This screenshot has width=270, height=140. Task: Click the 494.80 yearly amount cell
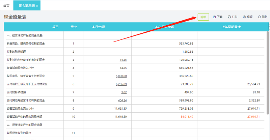[x=189, y=92]
